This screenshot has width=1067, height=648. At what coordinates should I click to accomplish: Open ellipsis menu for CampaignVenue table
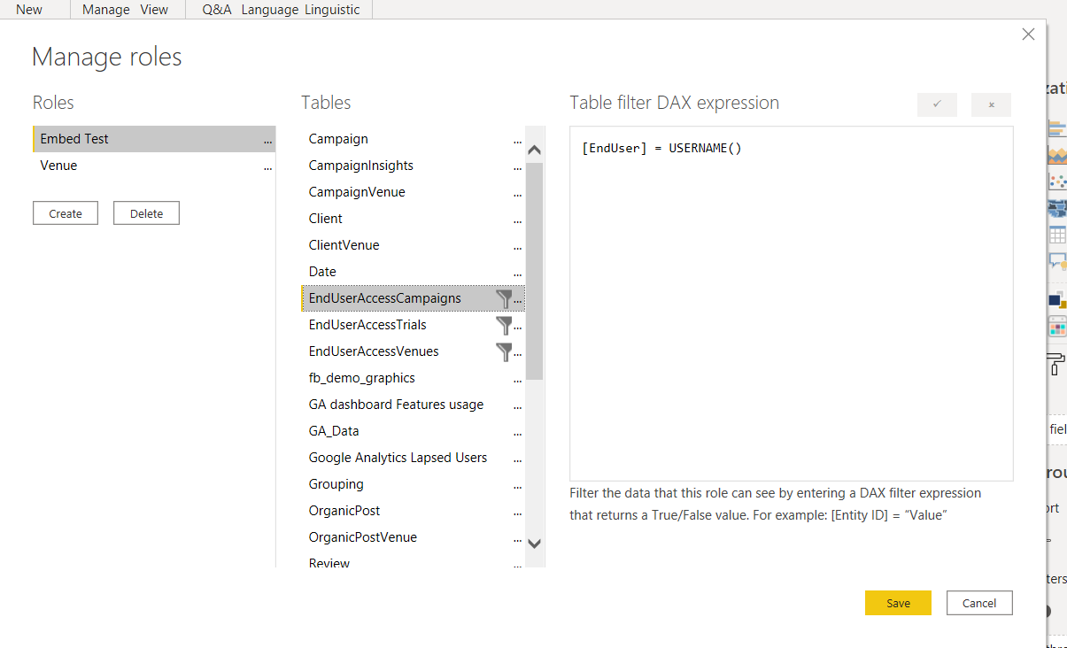(518, 194)
